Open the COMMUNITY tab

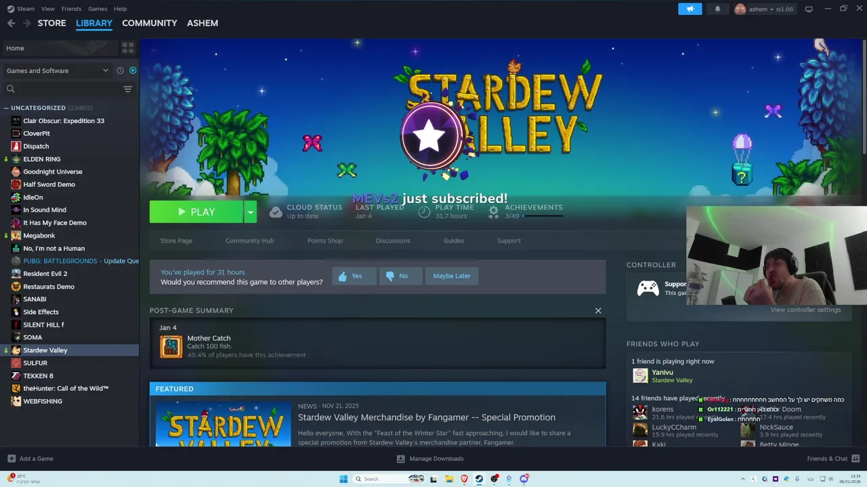point(150,23)
